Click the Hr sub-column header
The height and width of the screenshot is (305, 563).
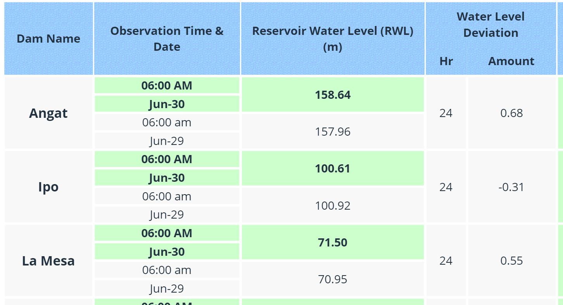pyautogui.click(x=446, y=61)
